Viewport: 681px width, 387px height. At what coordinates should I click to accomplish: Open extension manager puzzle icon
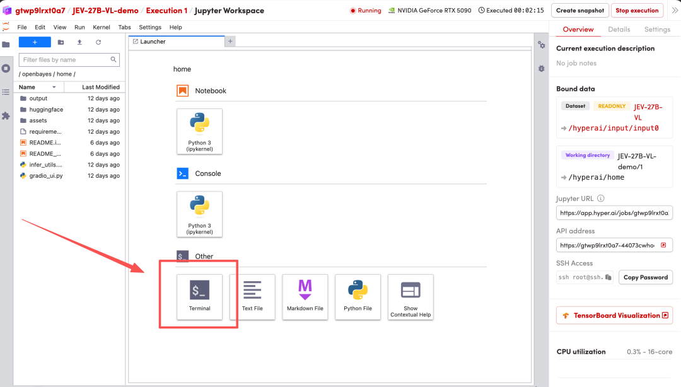point(6,115)
